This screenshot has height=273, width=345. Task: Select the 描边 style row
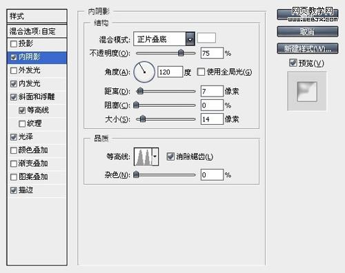(37, 190)
